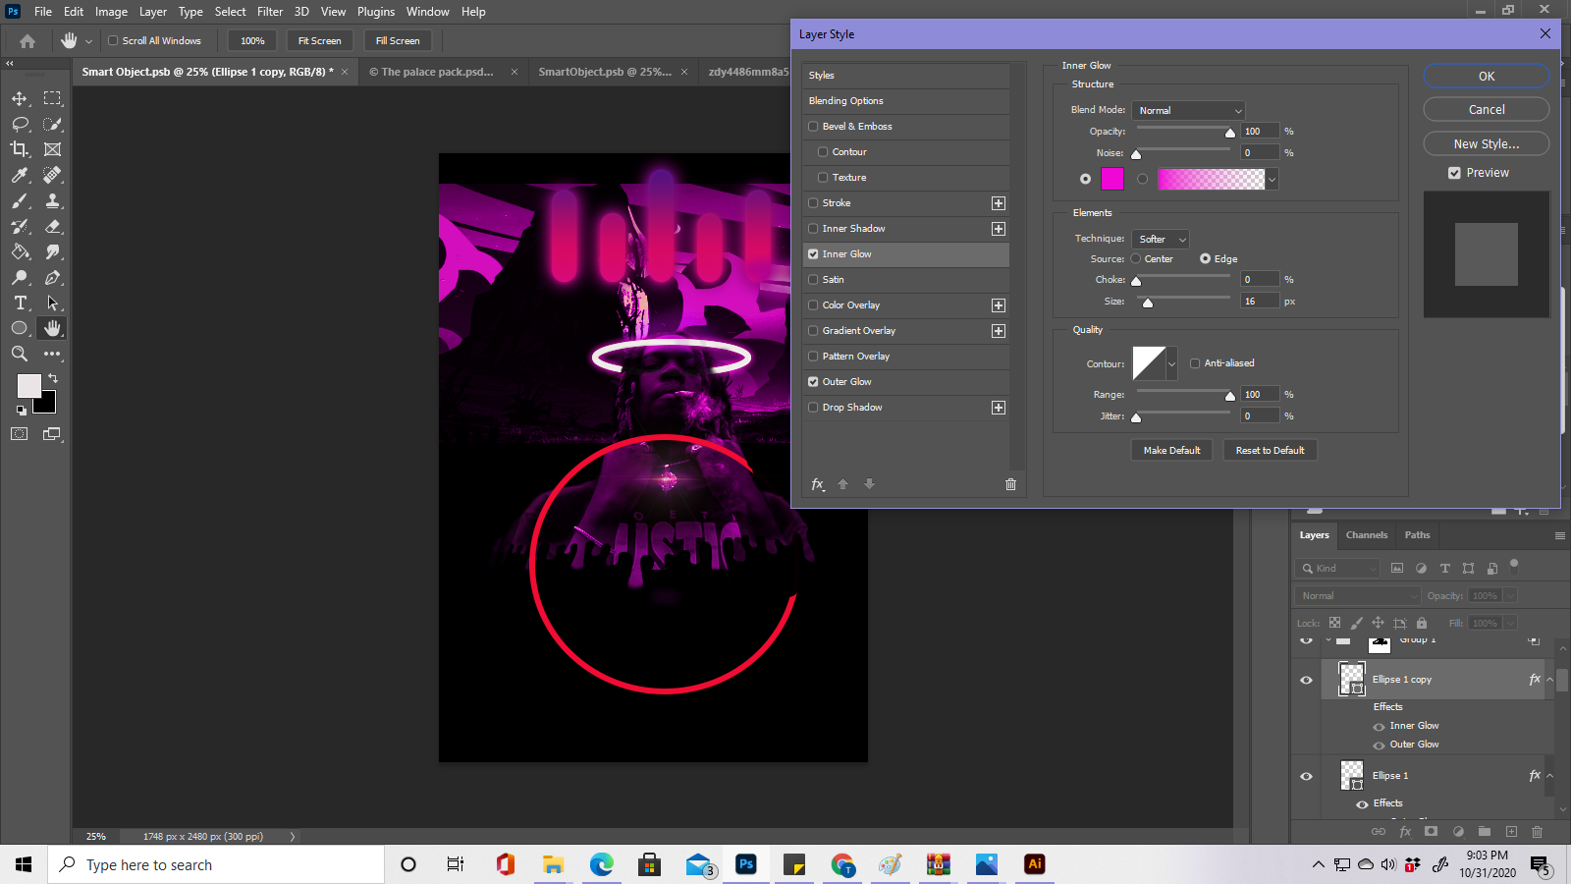Select the Crop tool
1571x884 pixels.
[x=20, y=149]
